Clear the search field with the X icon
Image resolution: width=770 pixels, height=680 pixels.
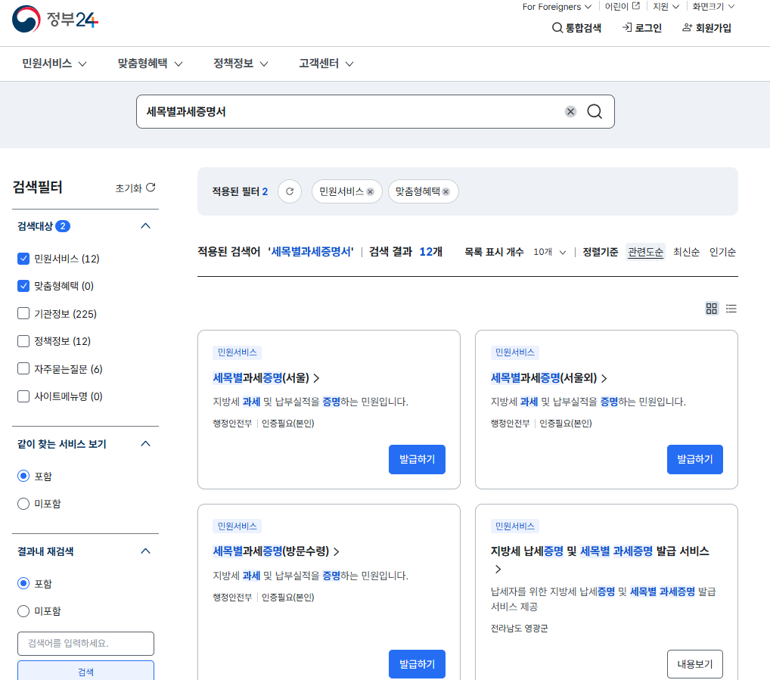point(570,111)
